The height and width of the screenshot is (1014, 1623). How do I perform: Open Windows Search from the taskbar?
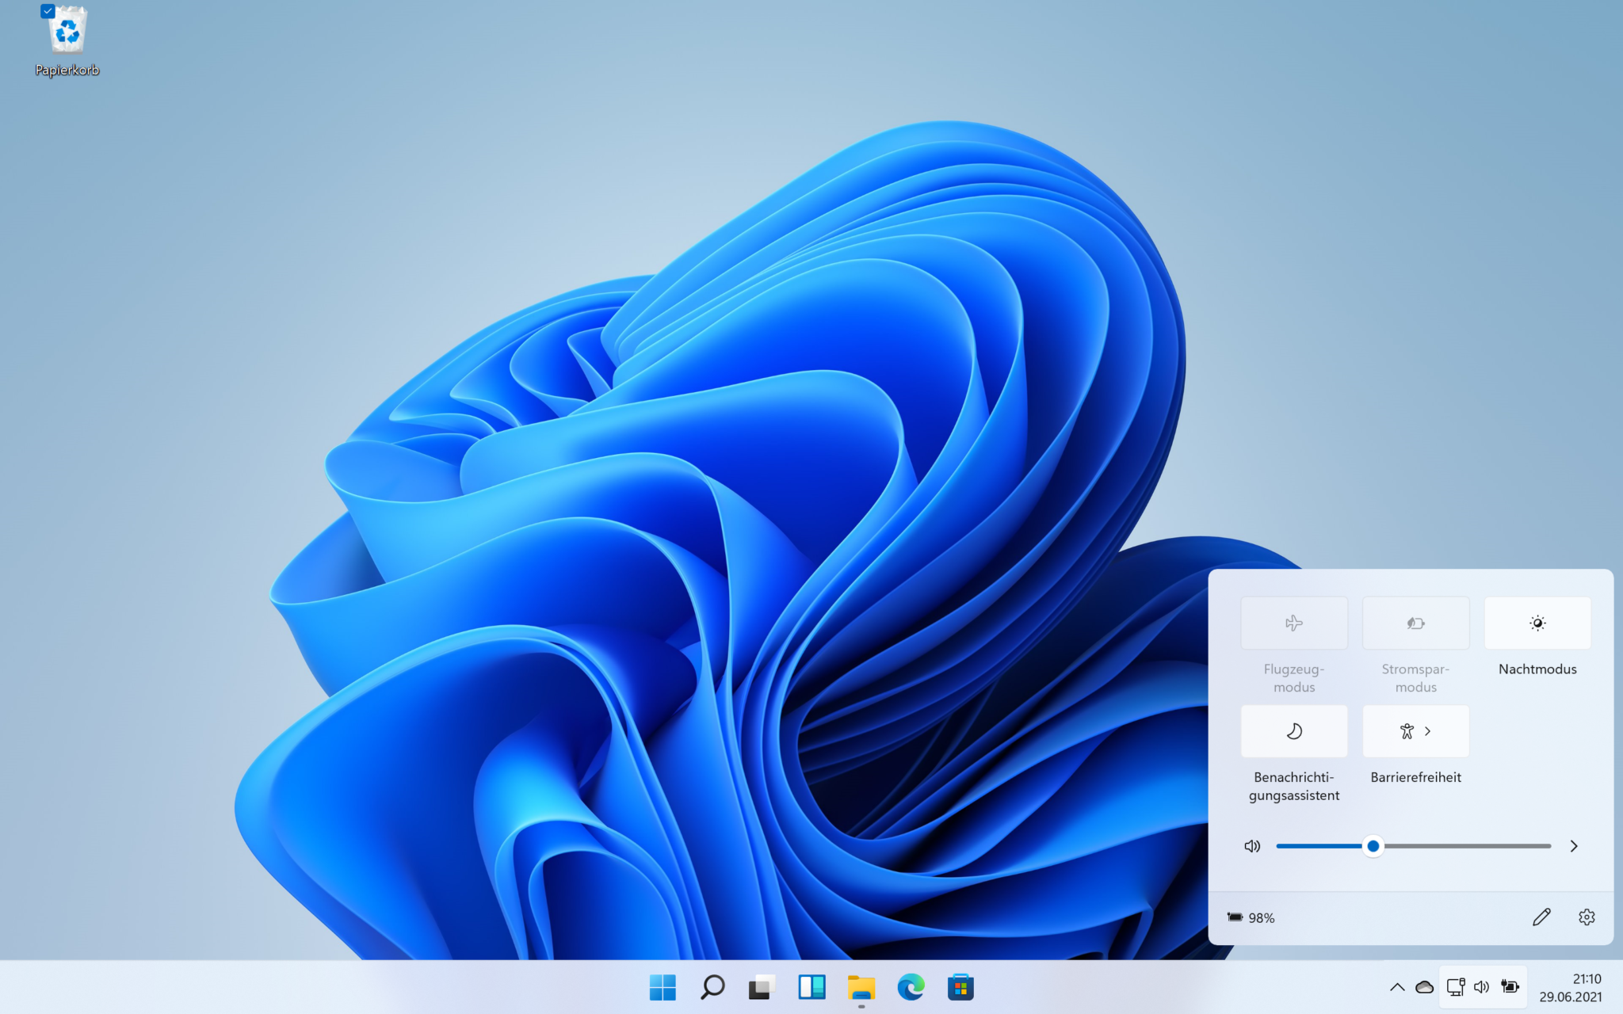point(712,987)
